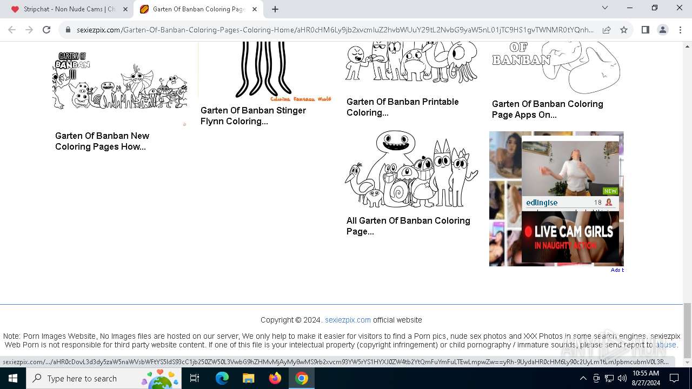
Task: Reload the current page
Action: click(x=46, y=30)
